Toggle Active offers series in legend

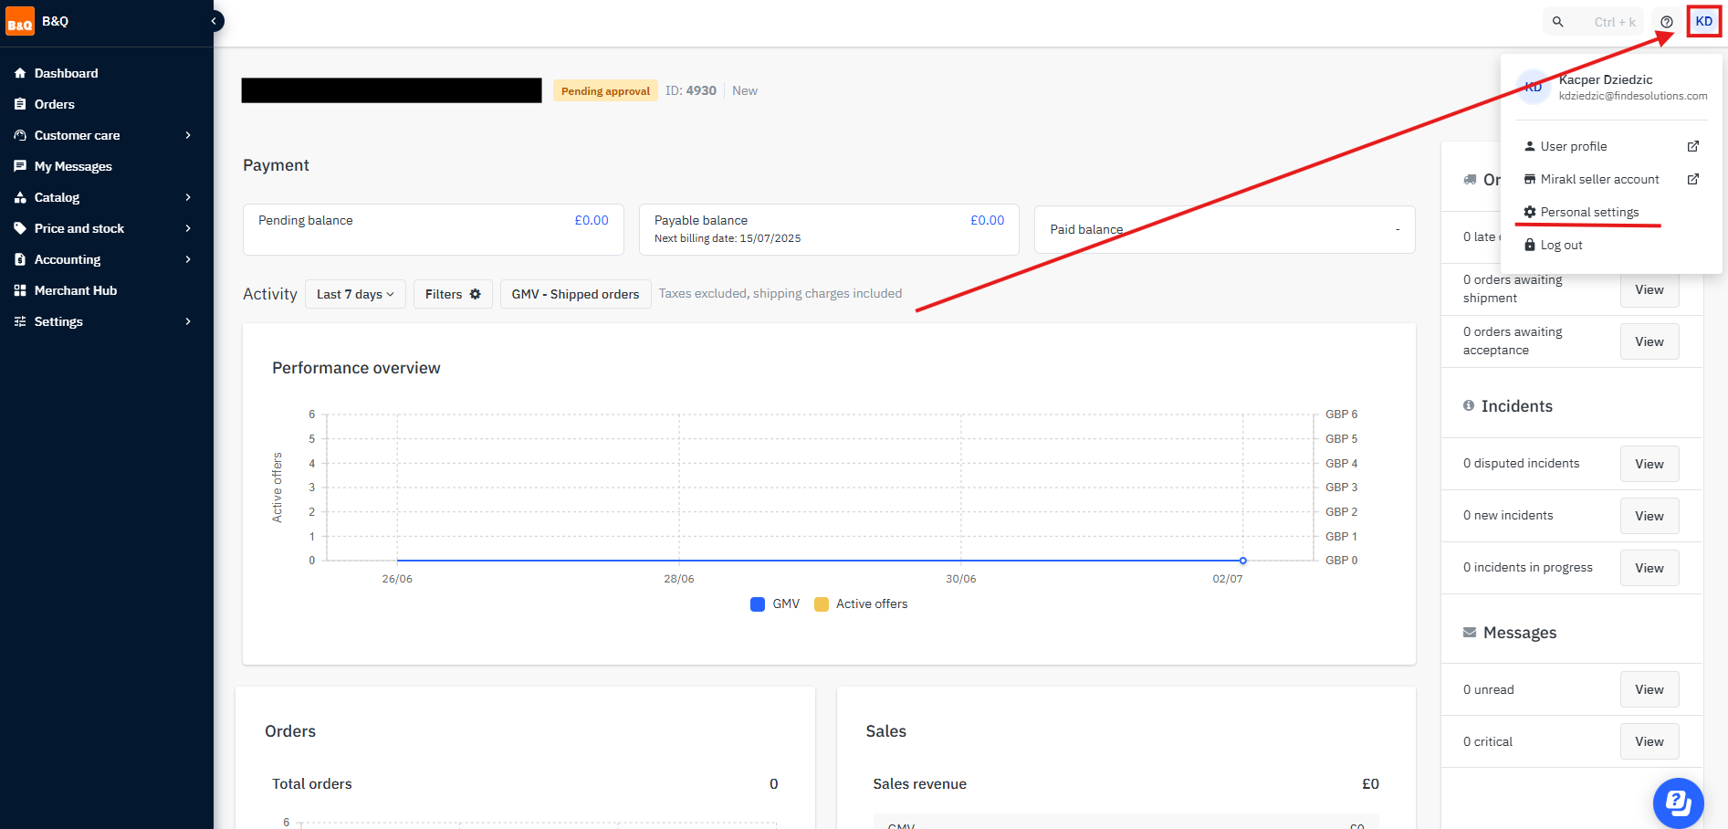coord(861,604)
